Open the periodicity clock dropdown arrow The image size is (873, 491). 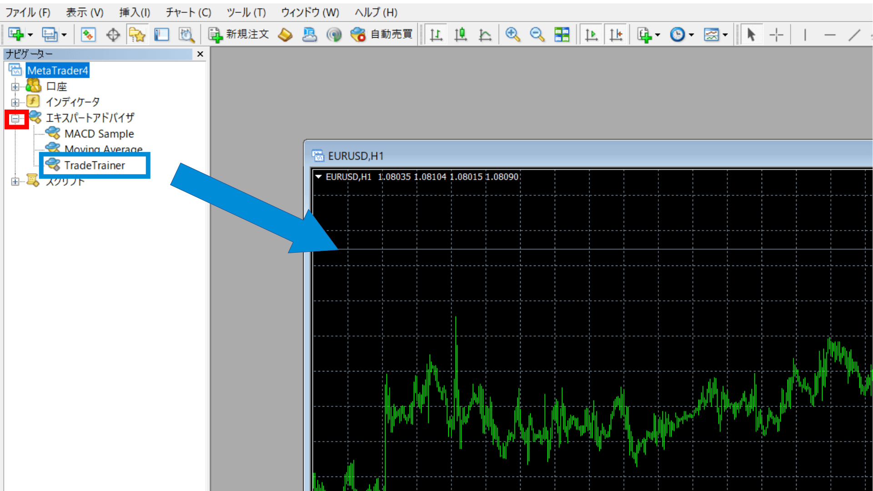691,35
